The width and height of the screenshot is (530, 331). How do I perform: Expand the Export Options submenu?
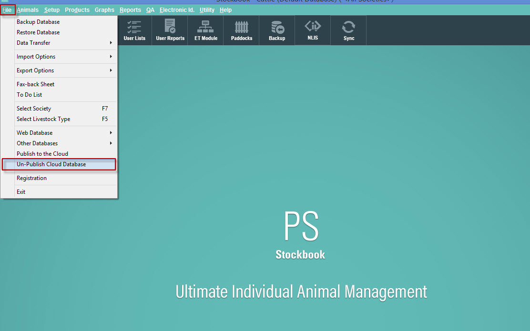pos(59,70)
